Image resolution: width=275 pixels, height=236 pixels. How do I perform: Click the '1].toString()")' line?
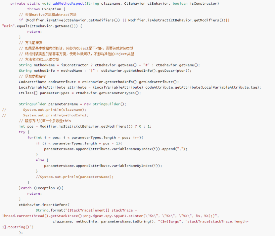point(18,227)
